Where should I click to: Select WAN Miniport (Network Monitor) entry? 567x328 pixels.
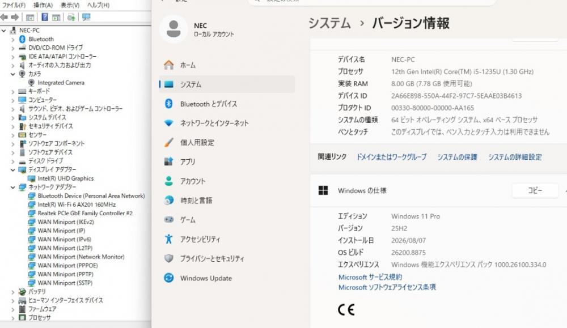tap(81, 257)
